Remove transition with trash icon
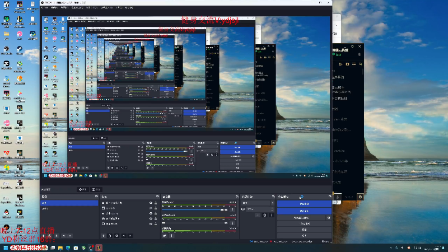This screenshot has width=448, height=252. pyautogui.click(x=264, y=215)
